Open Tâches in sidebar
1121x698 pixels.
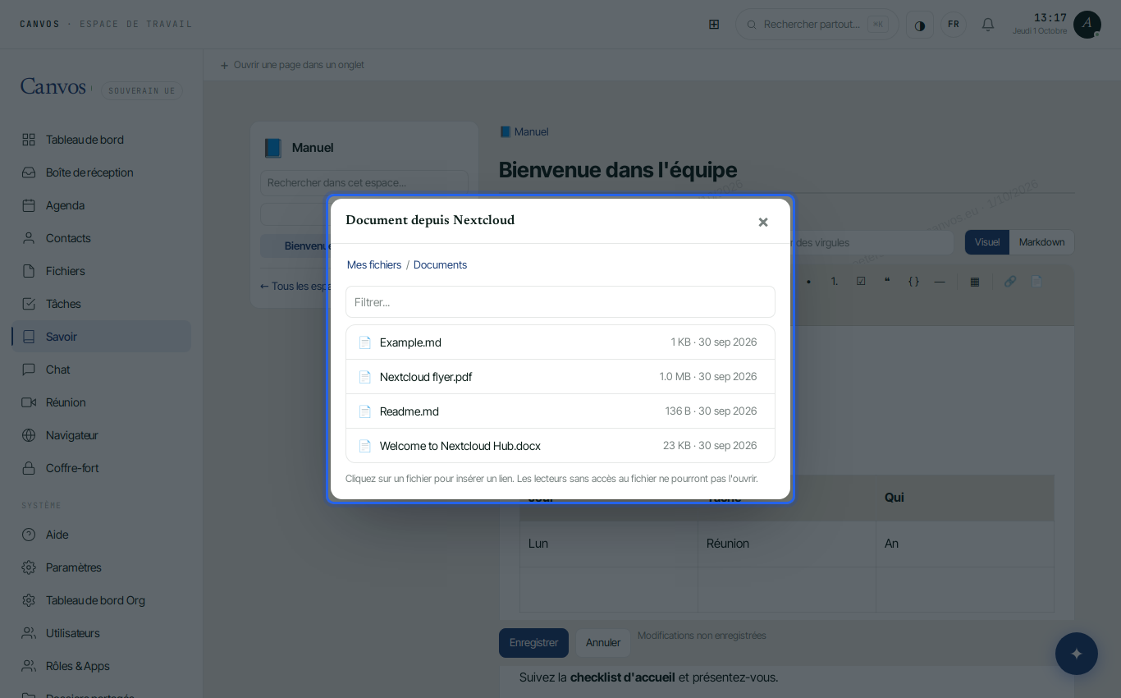101,304
